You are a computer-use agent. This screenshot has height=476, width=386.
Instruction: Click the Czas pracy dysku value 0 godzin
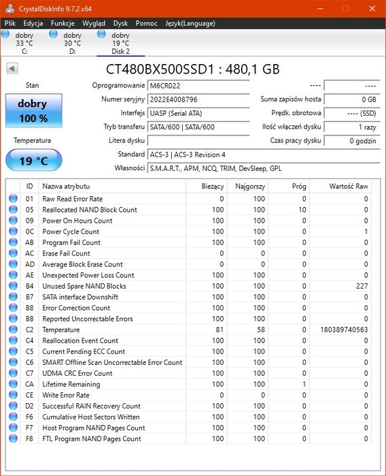coord(352,140)
